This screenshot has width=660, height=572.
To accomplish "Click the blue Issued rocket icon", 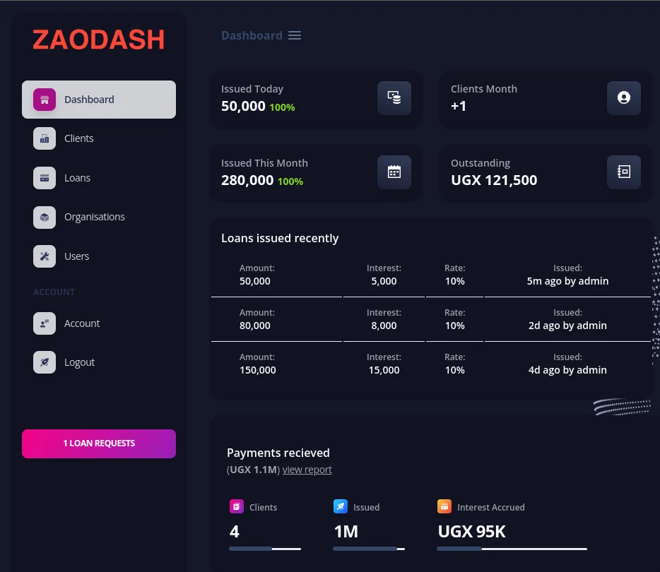I will 341,506.
